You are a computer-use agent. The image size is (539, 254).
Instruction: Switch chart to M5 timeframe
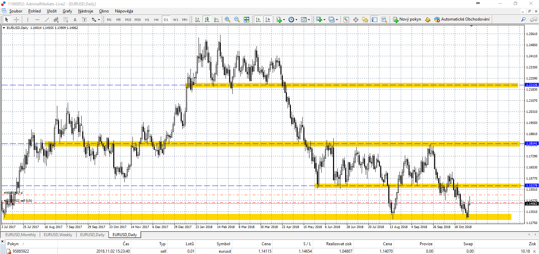point(119,20)
